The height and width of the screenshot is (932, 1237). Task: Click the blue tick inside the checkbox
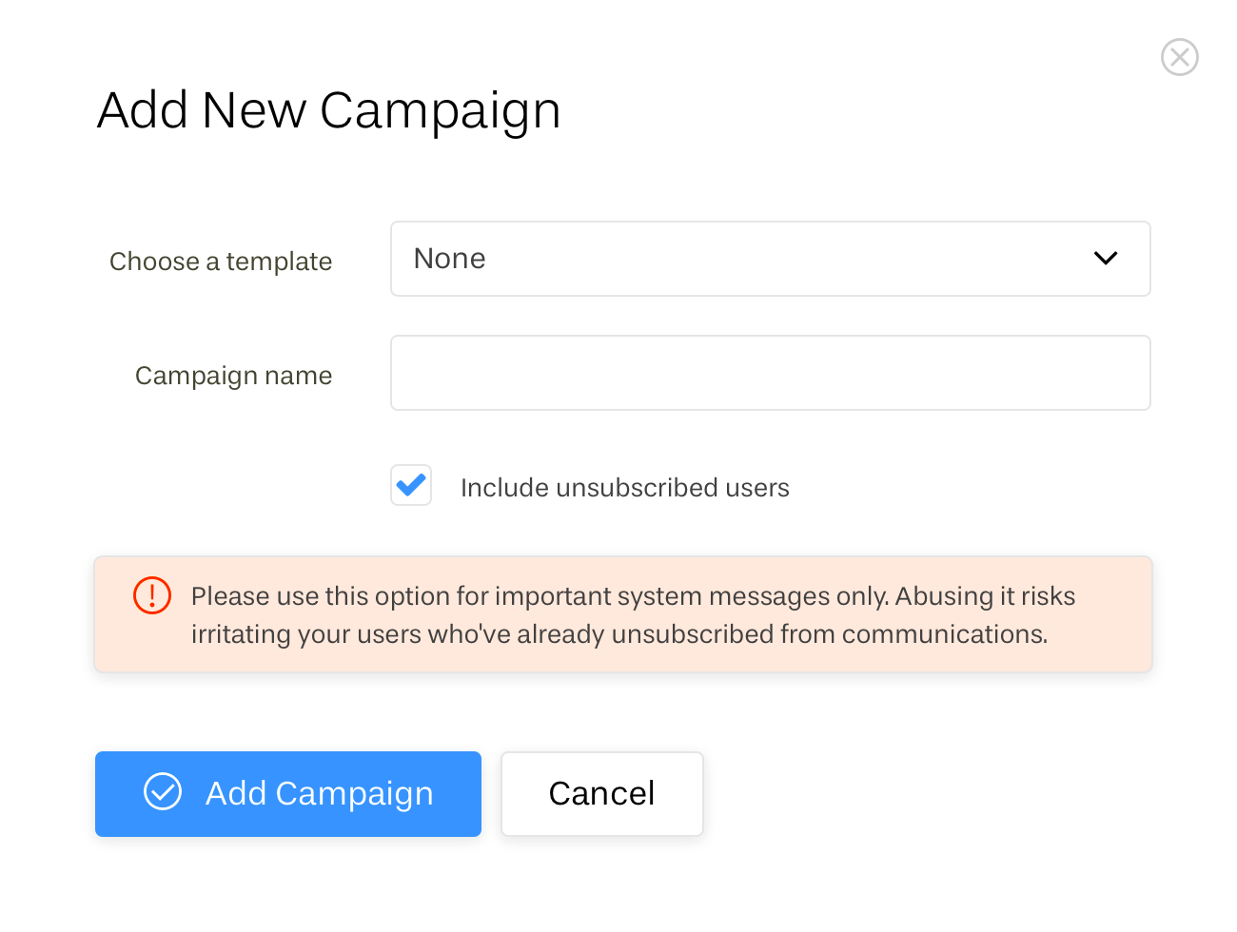tap(411, 485)
